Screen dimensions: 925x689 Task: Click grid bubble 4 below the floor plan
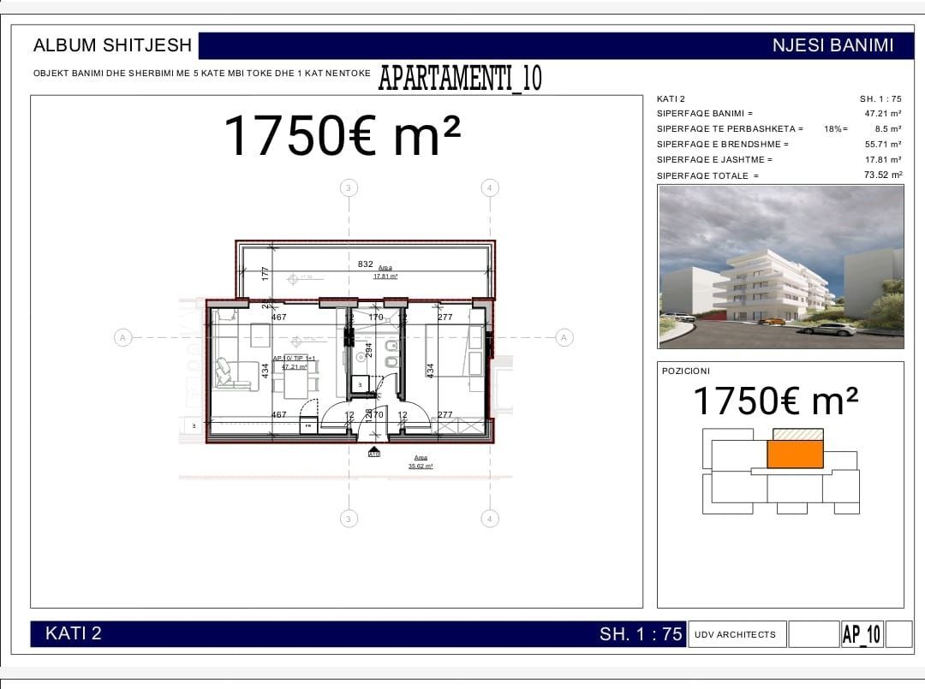tap(489, 518)
